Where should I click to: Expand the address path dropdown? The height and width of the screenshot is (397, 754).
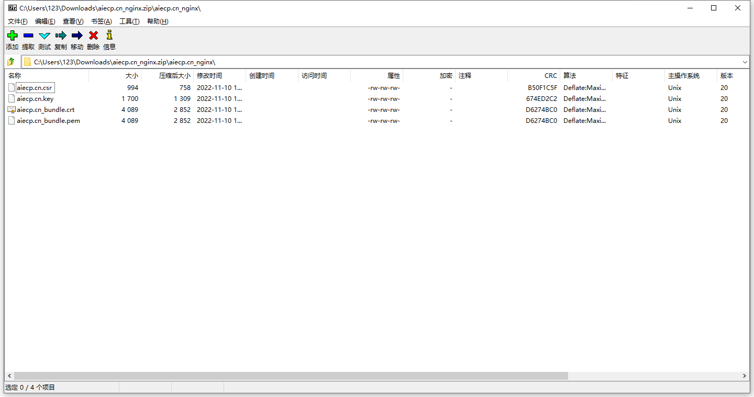tap(745, 62)
